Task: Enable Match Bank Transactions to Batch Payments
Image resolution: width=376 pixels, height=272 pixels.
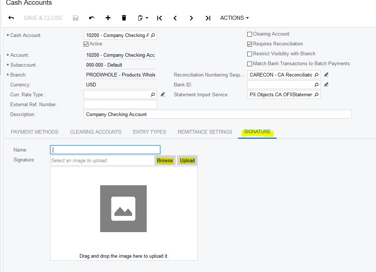Action: point(250,64)
